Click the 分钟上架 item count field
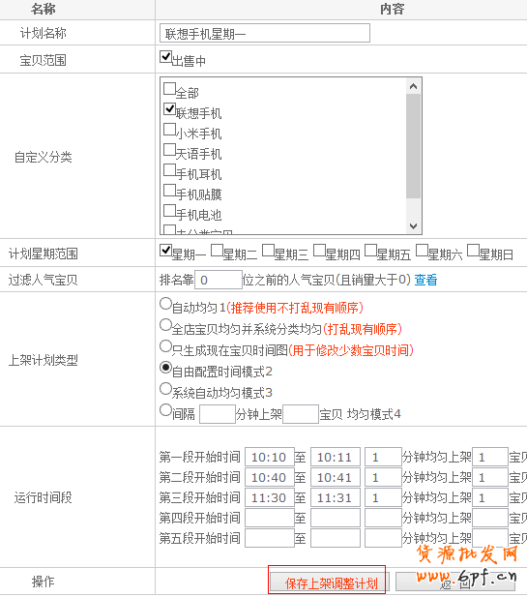This screenshot has width=527, height=597. pyautogui.click(x=301, y=414)
